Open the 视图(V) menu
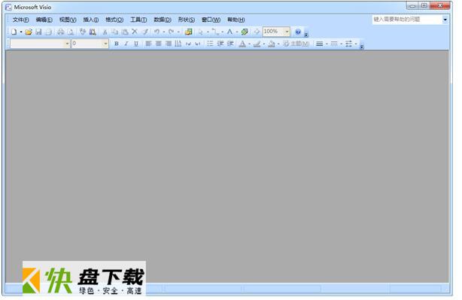This screenshot has width=462, height=300. click(68, 20)
